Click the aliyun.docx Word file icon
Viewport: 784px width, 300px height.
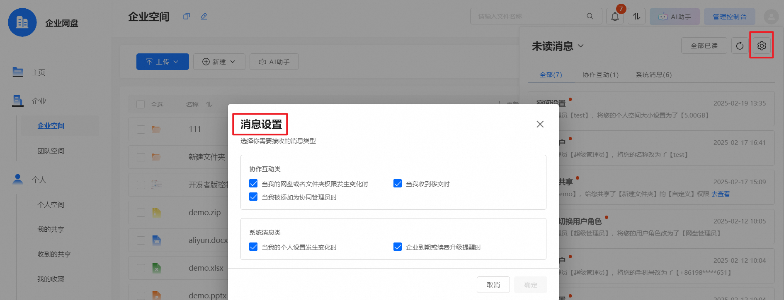click(156, 240)
